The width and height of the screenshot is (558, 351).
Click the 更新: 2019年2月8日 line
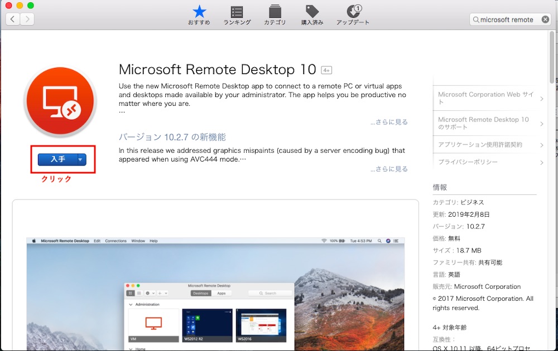pos(461,214)
